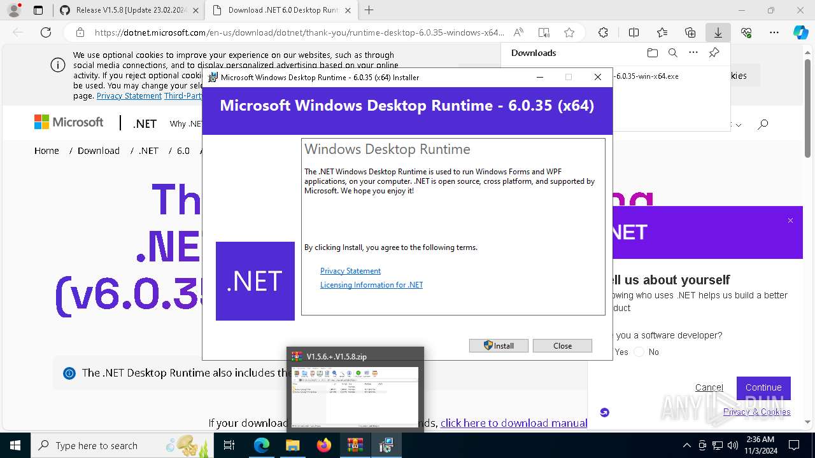
Task: Open Task View on taskbar
Action: pos(230,445)
